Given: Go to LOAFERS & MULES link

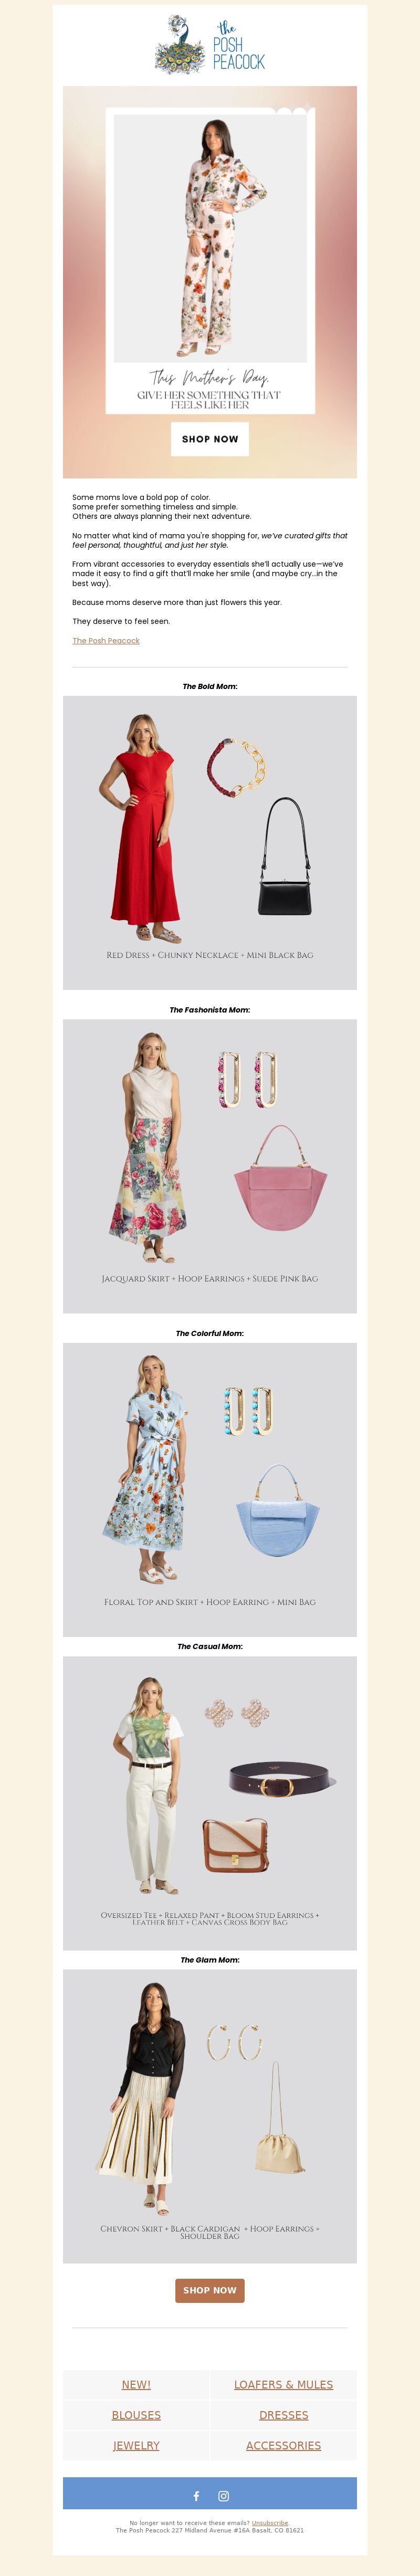Looking at the screenshot, I should tap(283, 2384).
